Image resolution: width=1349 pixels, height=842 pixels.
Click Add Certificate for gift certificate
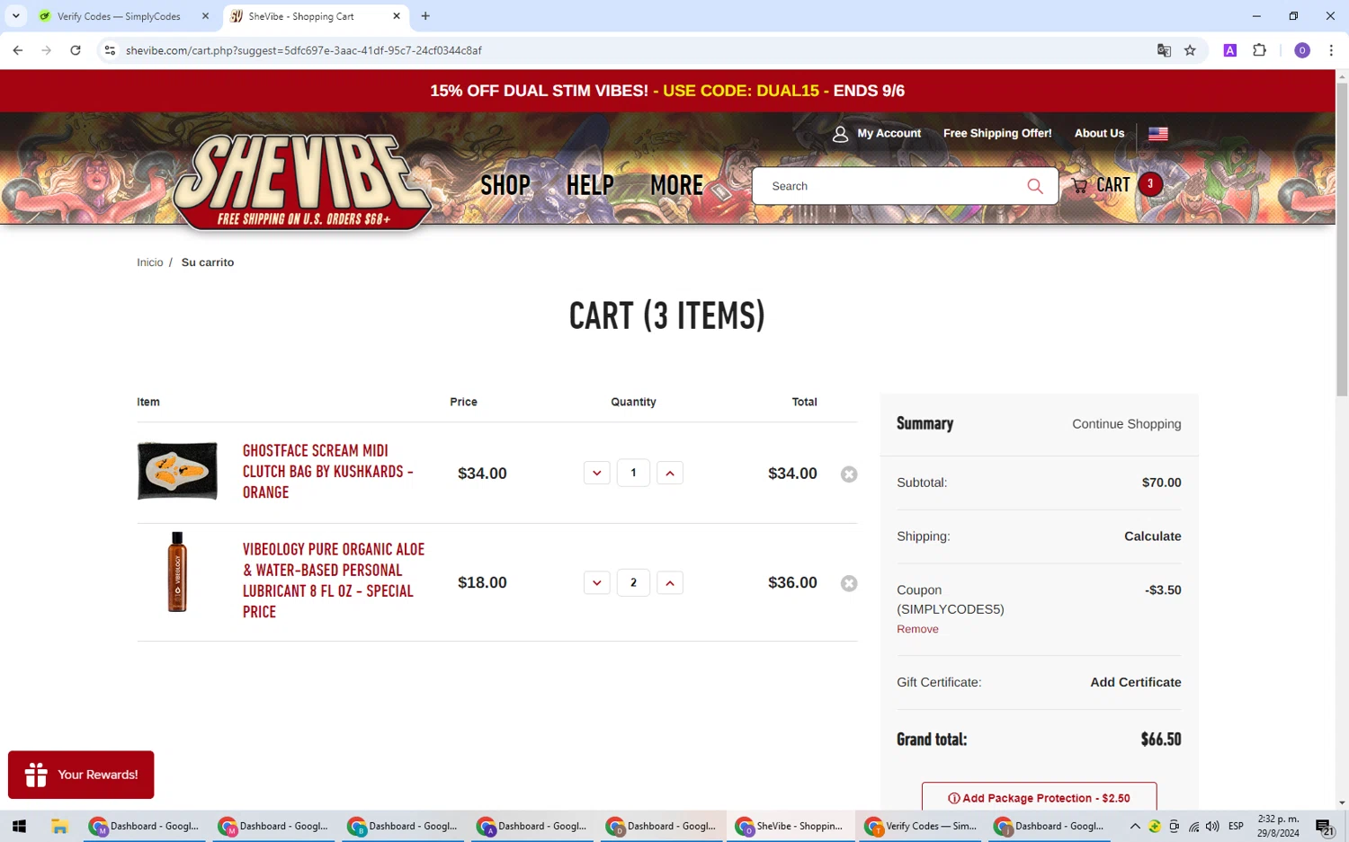click(1136, 682)
